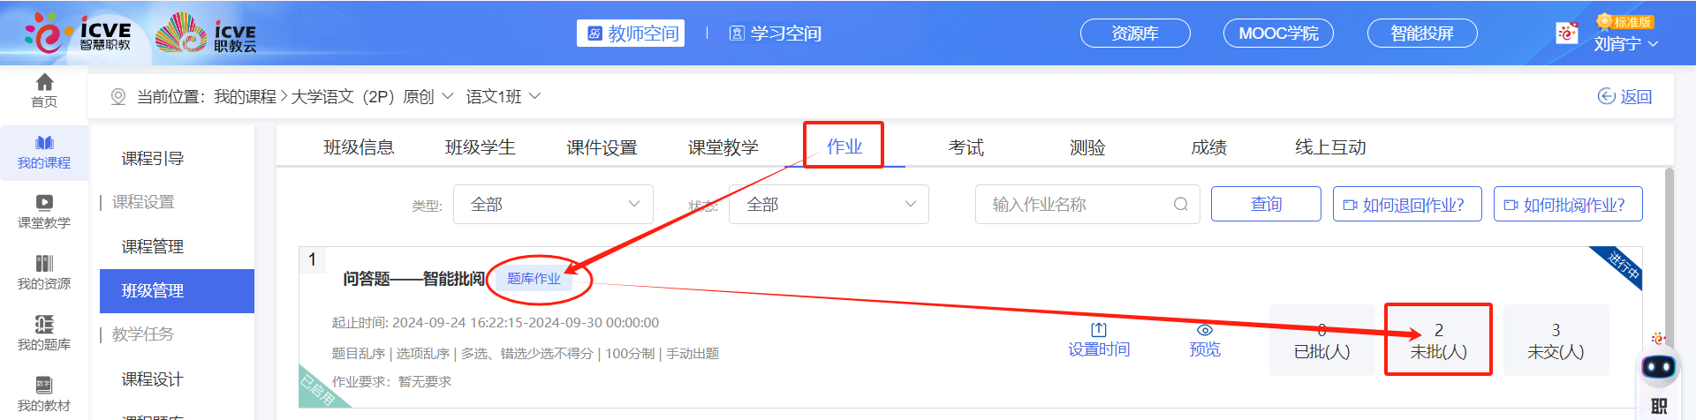1696x420 pixels.
Task: Open the 考试 tab
Action: pos(965,147)
